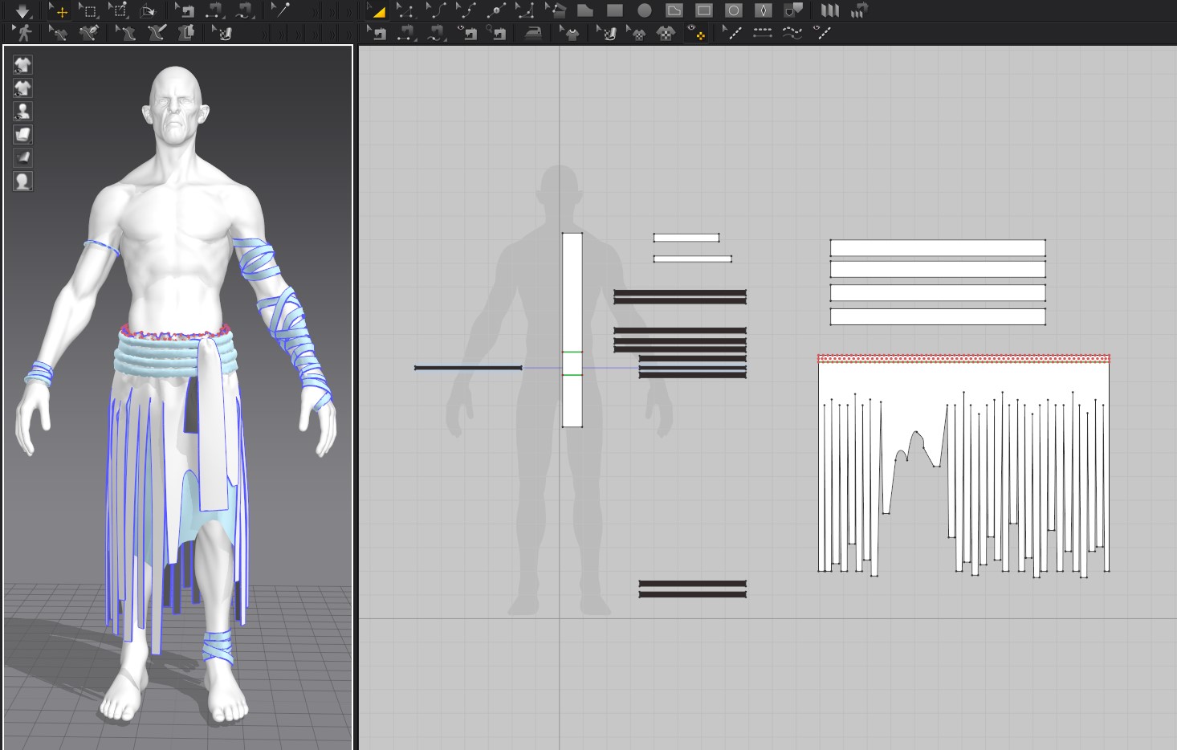Image resolution: width=1177 pixels, height=750 pixels.
Task: Expand the first hidden toolbar chevron
Action: [314, 11]
